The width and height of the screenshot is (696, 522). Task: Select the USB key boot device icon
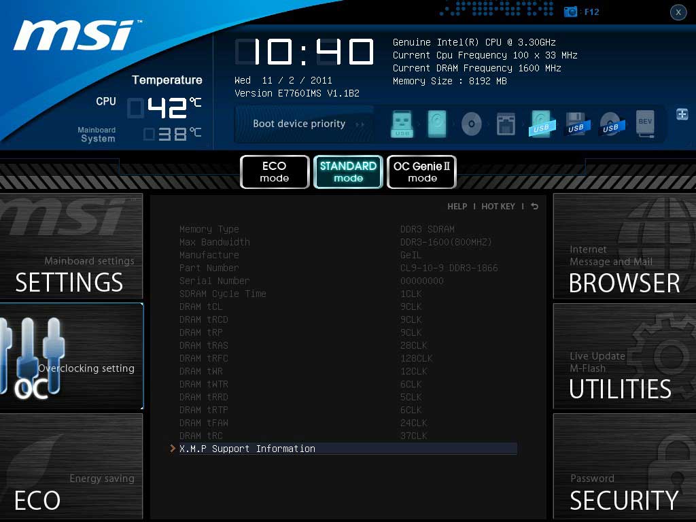402,124
